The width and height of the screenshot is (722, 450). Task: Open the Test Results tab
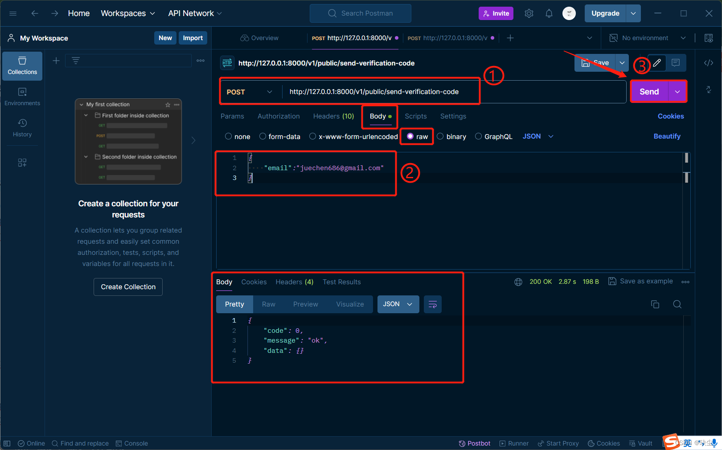click(x=342, y=282)
